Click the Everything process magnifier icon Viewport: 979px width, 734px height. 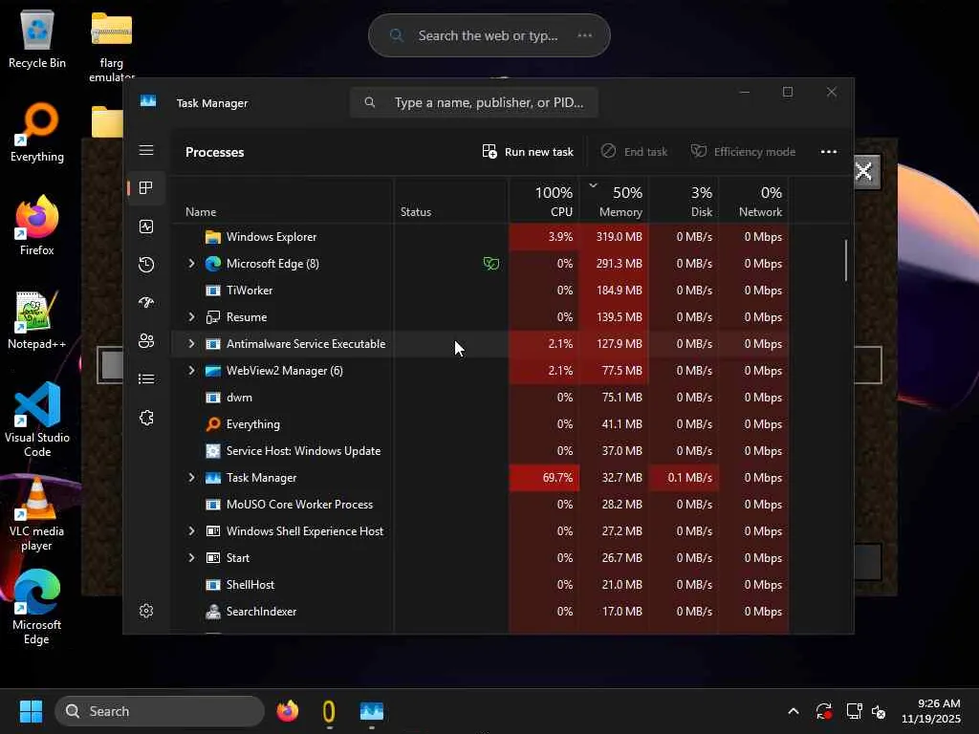[213, 424]
